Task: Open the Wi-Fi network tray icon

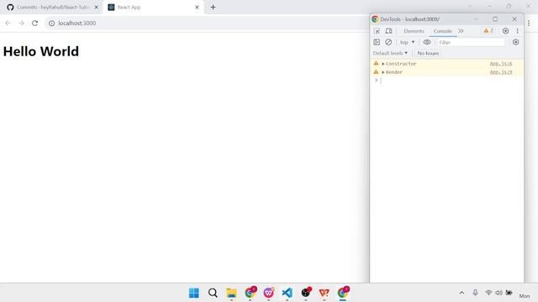Action: (x=488, y=293)
